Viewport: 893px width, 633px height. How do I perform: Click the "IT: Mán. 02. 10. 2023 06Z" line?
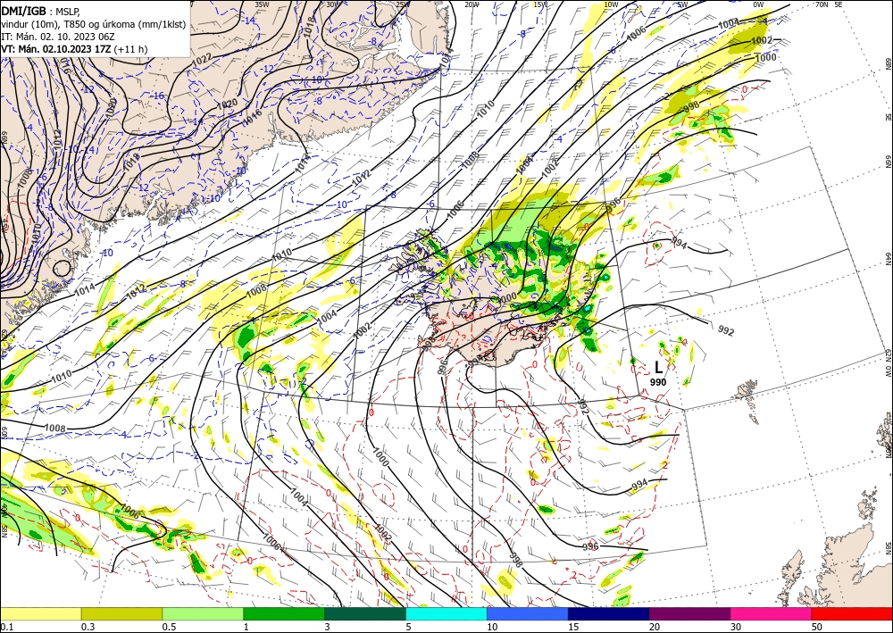pos(58,37)
